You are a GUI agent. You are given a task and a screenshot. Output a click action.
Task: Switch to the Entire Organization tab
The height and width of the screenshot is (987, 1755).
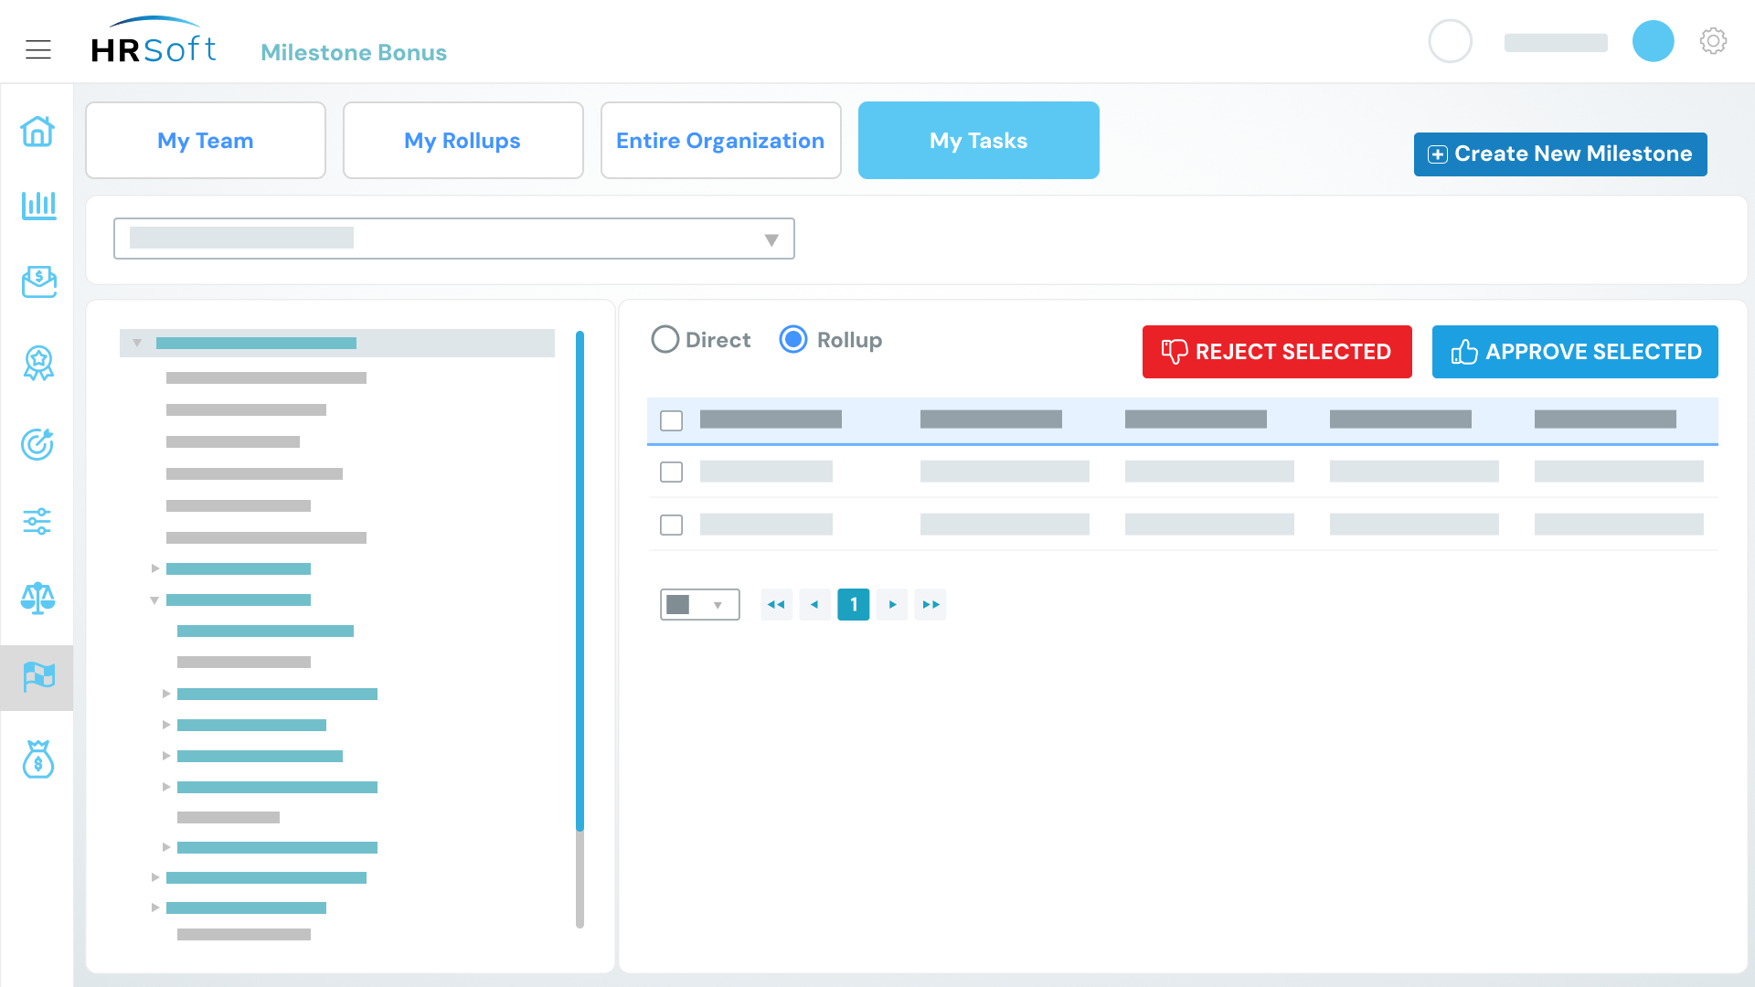(x=720, y=141)
